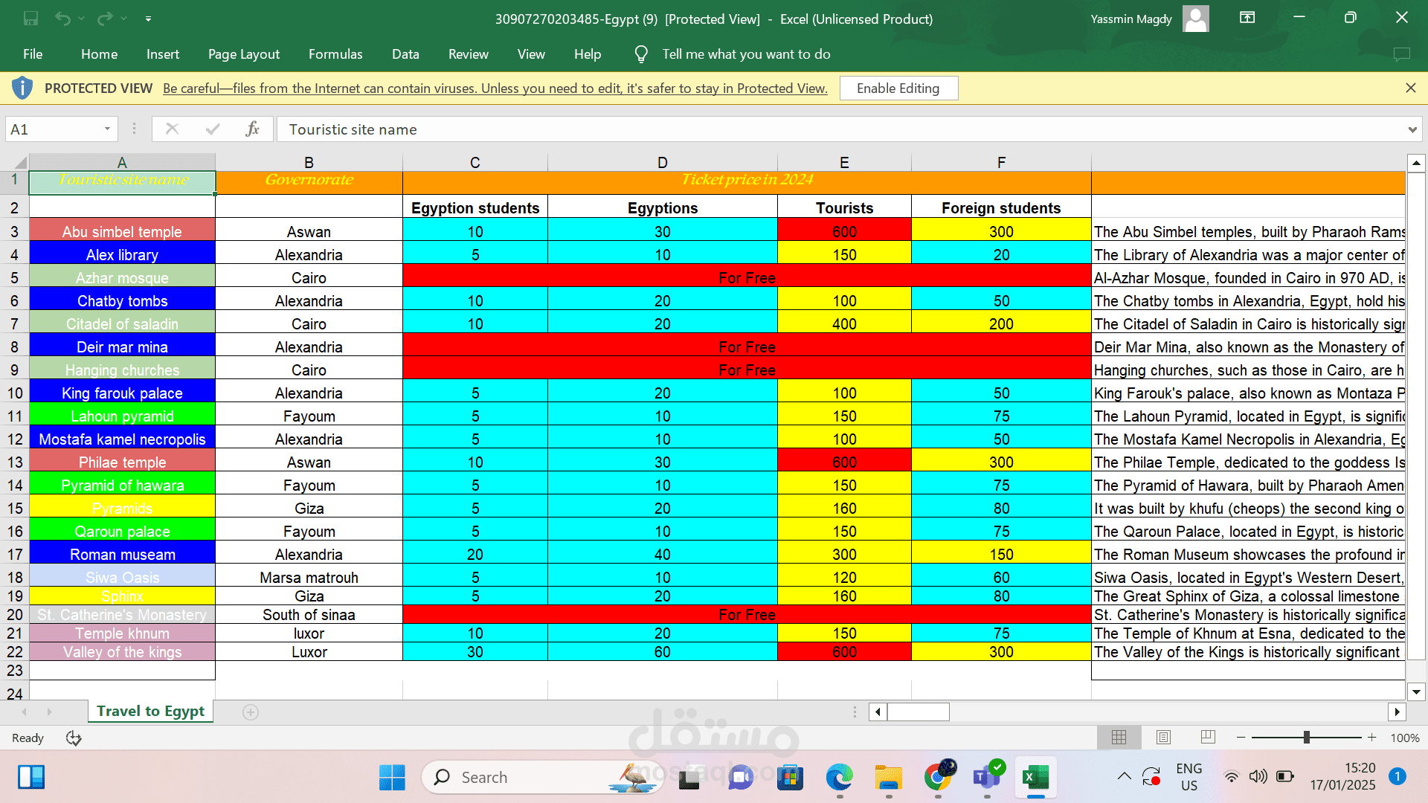1428x803 pixels.
Task: Switch to Normal view
Action: tap(1119, 738)
